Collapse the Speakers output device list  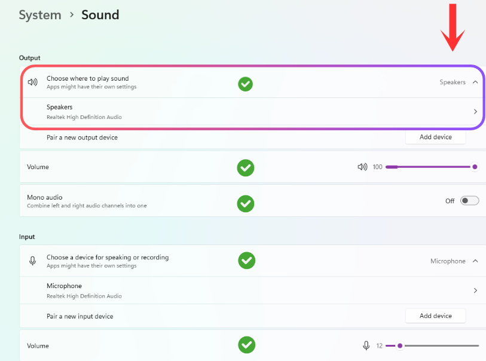pyautogui.click(x=475, y=82)
